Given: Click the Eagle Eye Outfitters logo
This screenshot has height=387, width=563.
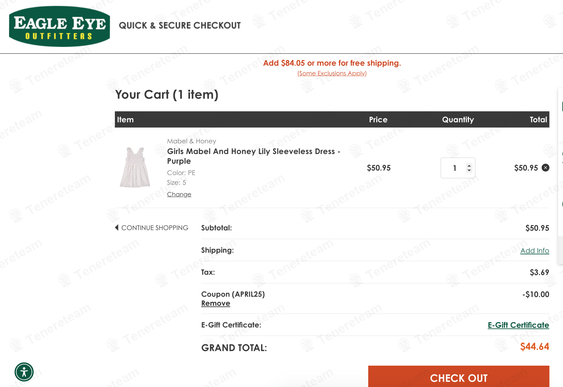Looking at the screenshot, I should 60,27.
